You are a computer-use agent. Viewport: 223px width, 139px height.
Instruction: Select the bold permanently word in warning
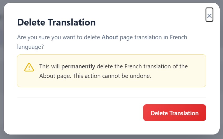(78, 67)
